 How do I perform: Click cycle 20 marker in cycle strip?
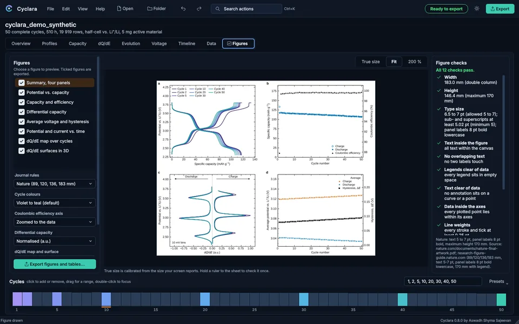(x=205, y=299)
